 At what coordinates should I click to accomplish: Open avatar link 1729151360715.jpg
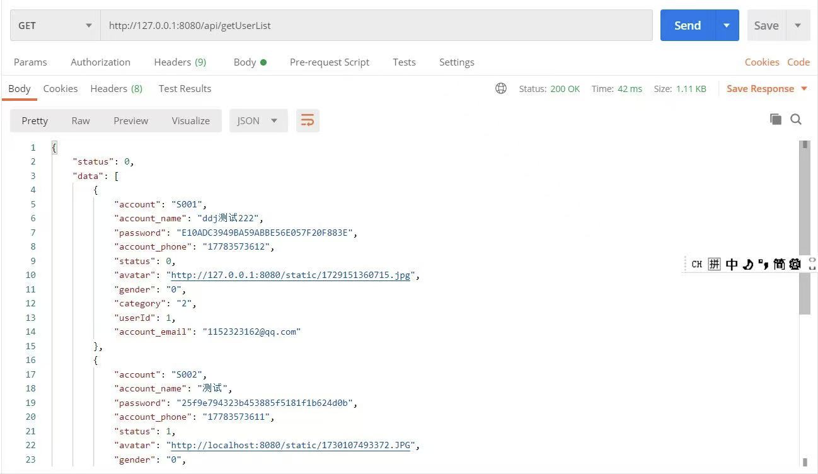[291, 275]
